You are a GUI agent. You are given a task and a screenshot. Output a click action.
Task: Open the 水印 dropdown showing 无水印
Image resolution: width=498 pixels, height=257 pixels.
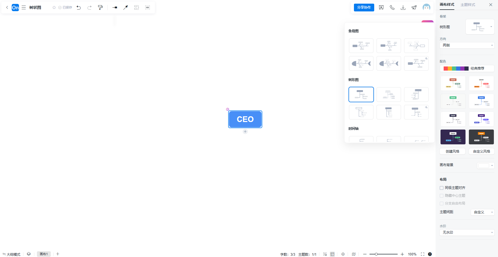tap(467, 233)
